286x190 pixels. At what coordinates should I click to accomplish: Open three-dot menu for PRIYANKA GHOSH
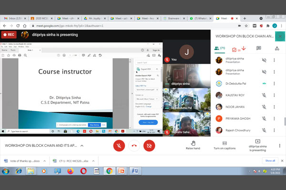coord(274,118)
